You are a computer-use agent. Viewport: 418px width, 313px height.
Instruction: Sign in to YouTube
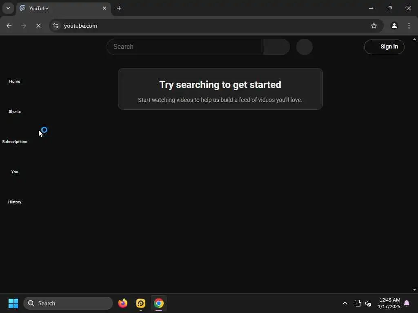point(384,47)
